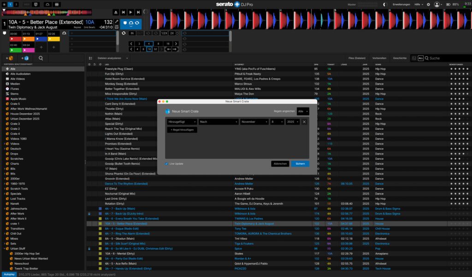Viewport: 472px width, 277px height.
Task: Open the November month dropdown
Action: coord(254,122)
